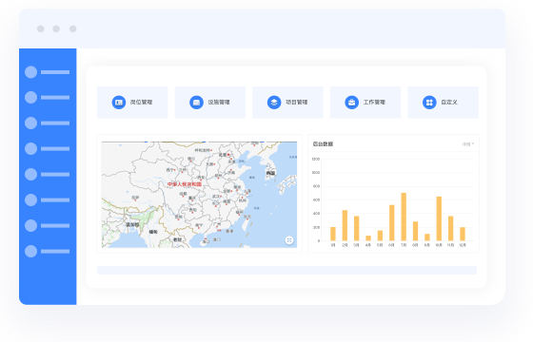Click the 自定义 label text

pyautogui.click(x=449, y=103)
